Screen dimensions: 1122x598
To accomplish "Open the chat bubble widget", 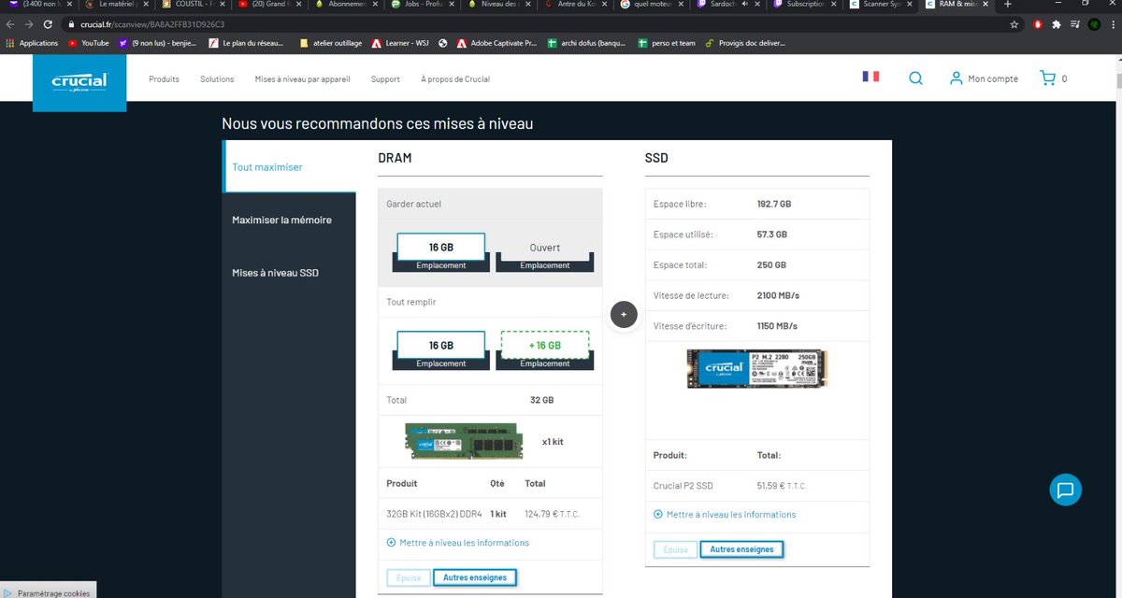I will 1065,490.
